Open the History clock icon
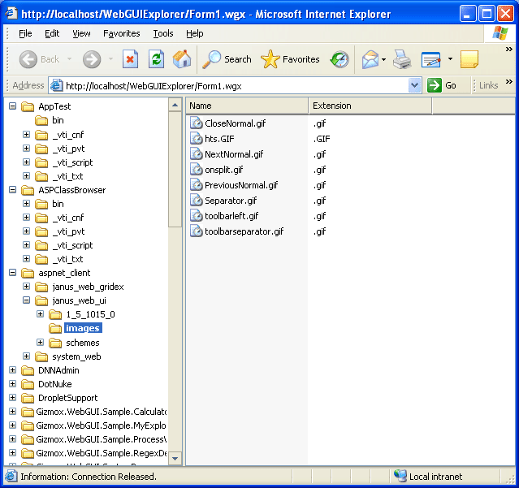The height and width of the screenshot is (488, 519). click(340, 60)
